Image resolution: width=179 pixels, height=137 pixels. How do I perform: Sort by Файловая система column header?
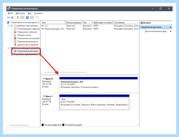coord(102,22)
